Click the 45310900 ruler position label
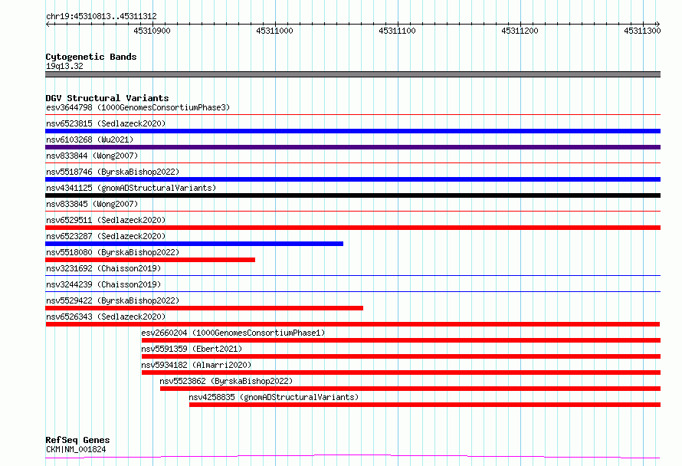This screenshot has height=466, width=682. pyautogui.click(x=152, y=31)
